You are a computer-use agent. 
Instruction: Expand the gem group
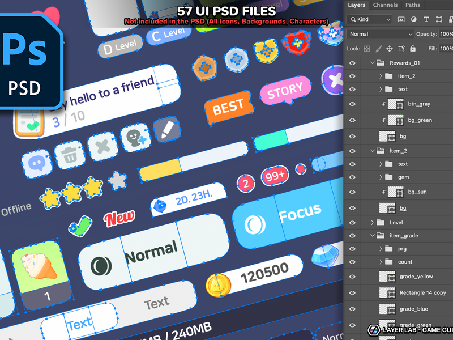click(x=381, y=177)
